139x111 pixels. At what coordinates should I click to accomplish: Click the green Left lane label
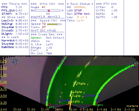50,107
